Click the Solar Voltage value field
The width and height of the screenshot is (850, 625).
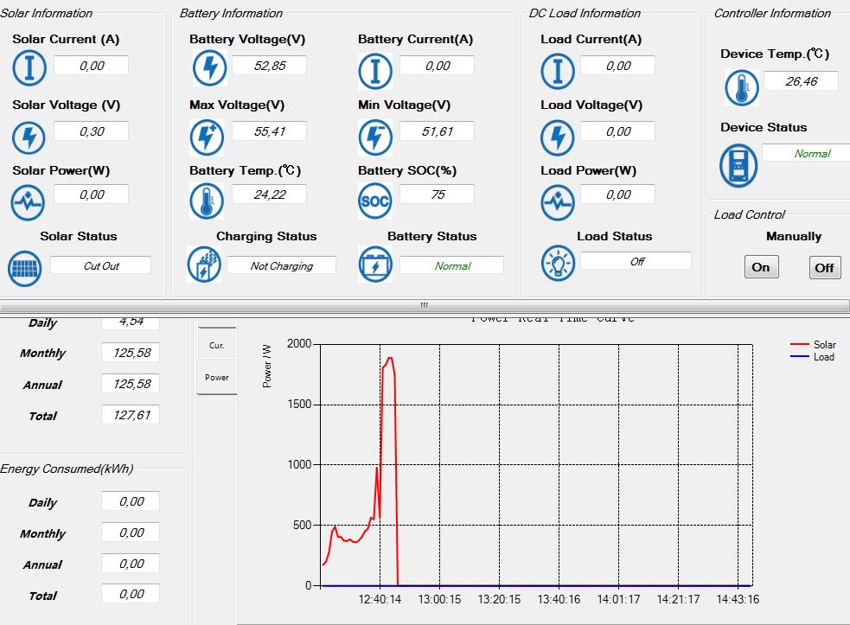(x=91, y=131)
